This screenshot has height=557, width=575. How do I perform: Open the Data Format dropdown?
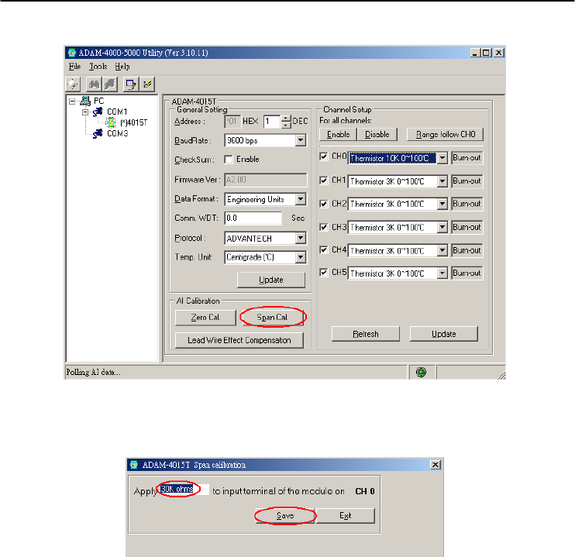point(301,199)
